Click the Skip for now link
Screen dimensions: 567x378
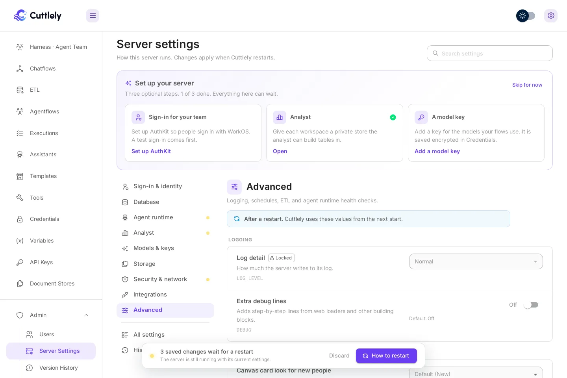tap(527, 85)
